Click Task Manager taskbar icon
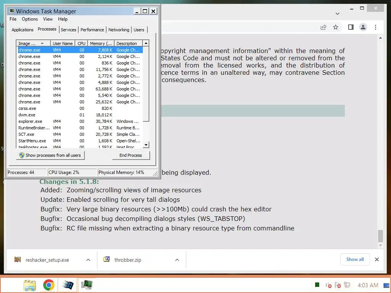Image resolution: width=391 pixels, height=293 pixels. point(87,285)
